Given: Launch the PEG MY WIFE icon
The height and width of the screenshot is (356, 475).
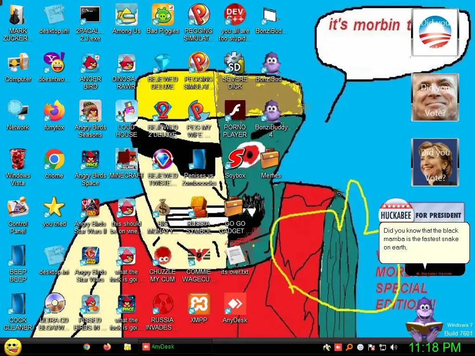Looking at the screenshot, I should pyautogui.click(x=199, y=111).
